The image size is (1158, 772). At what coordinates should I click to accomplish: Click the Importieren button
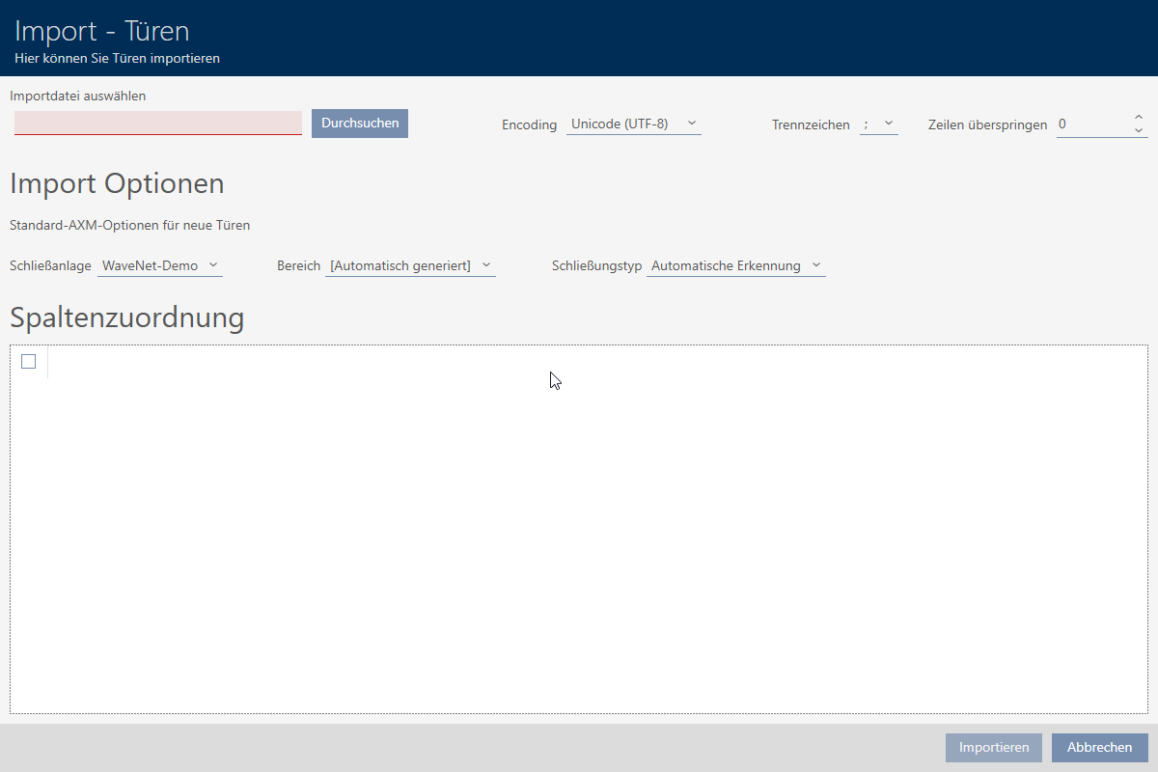(994, 748)
